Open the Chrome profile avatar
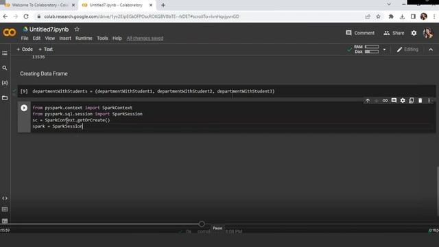Screen dimensions: 439x247 tap(424, 16)
